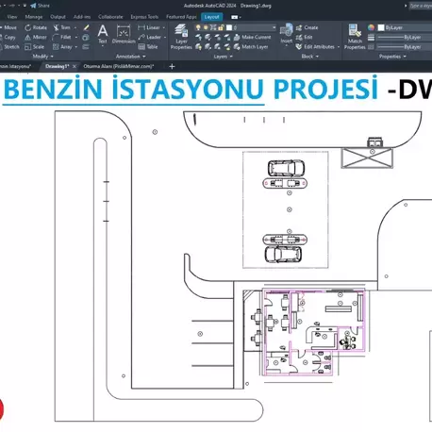
Task: Switch to the Output ribbon tab
Action: [58, 17]
